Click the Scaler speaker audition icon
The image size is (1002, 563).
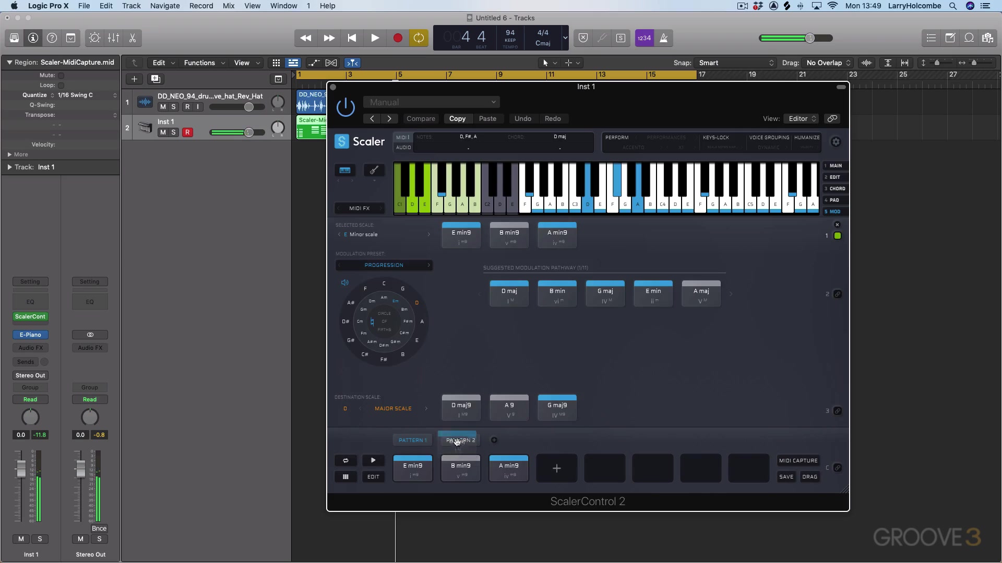click(x=344, y=283)
